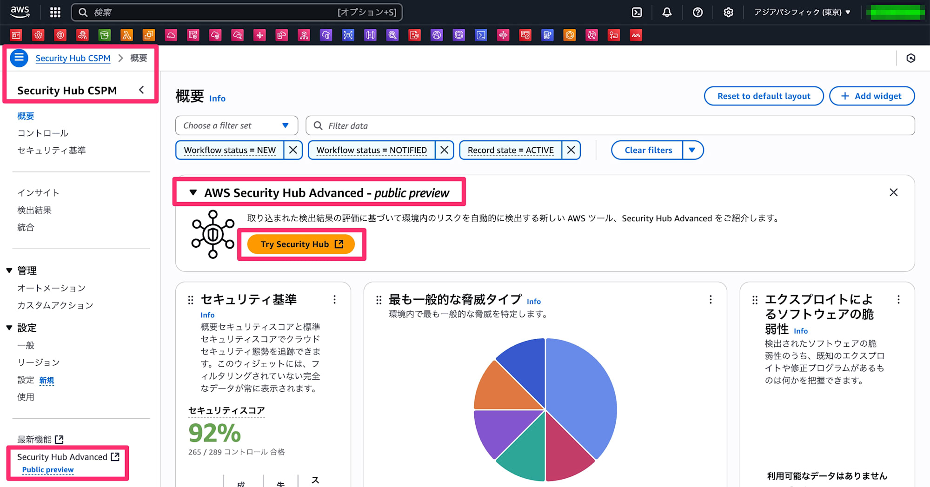Collapse the 管理 navigation section
930x487 pixels.
pos(9,270)
